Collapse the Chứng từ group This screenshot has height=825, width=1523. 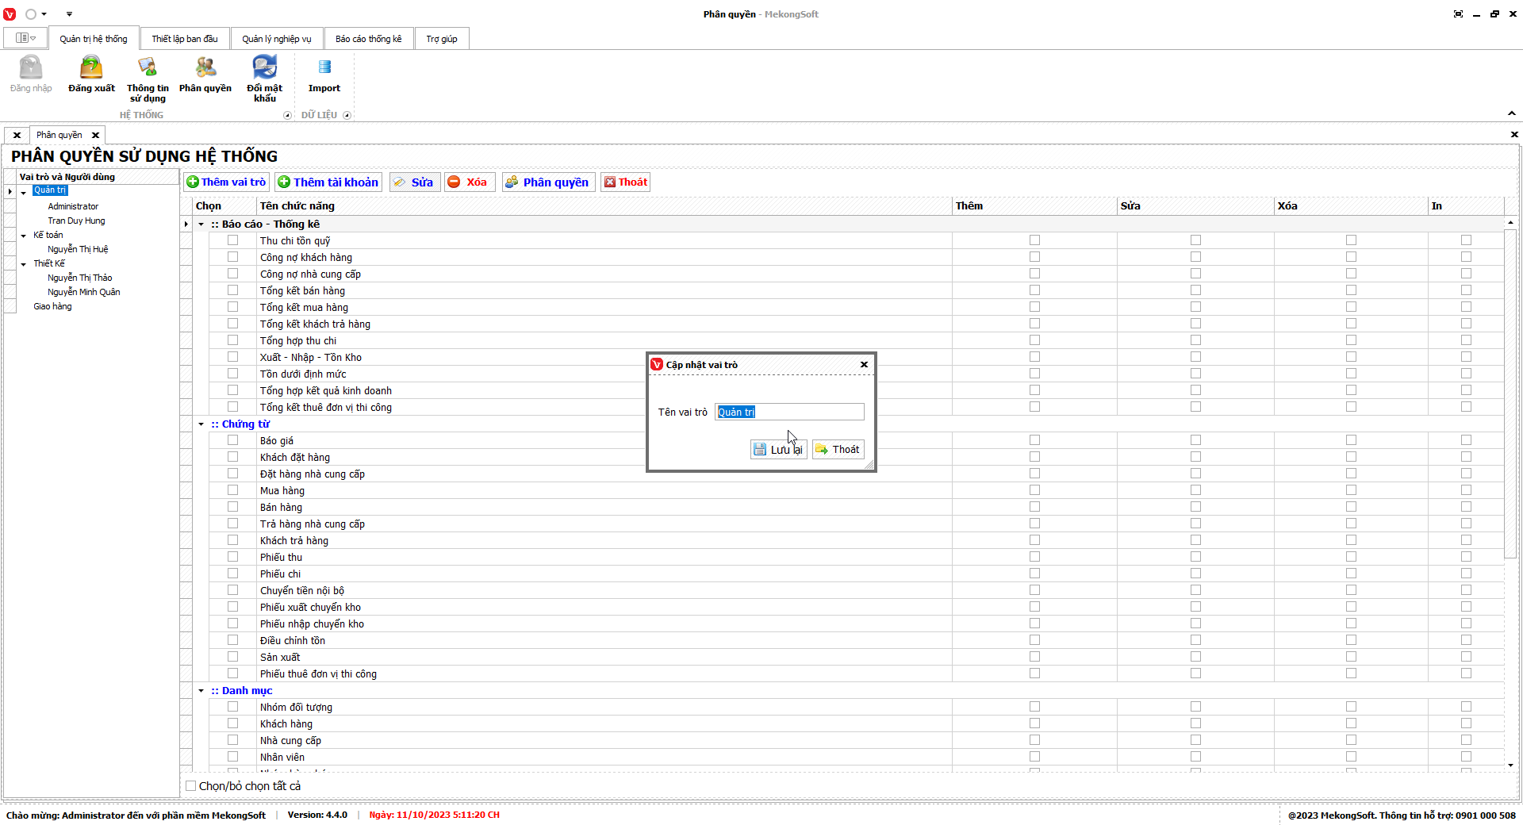click(201, 424)
